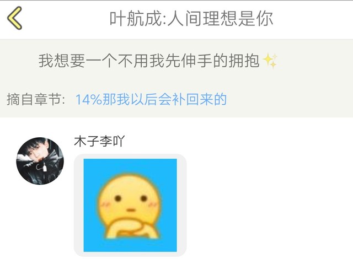Screen dimensions: 353x269
Task: Tap the sparkles emoji after the quote
Action: [x=270, y=61]
